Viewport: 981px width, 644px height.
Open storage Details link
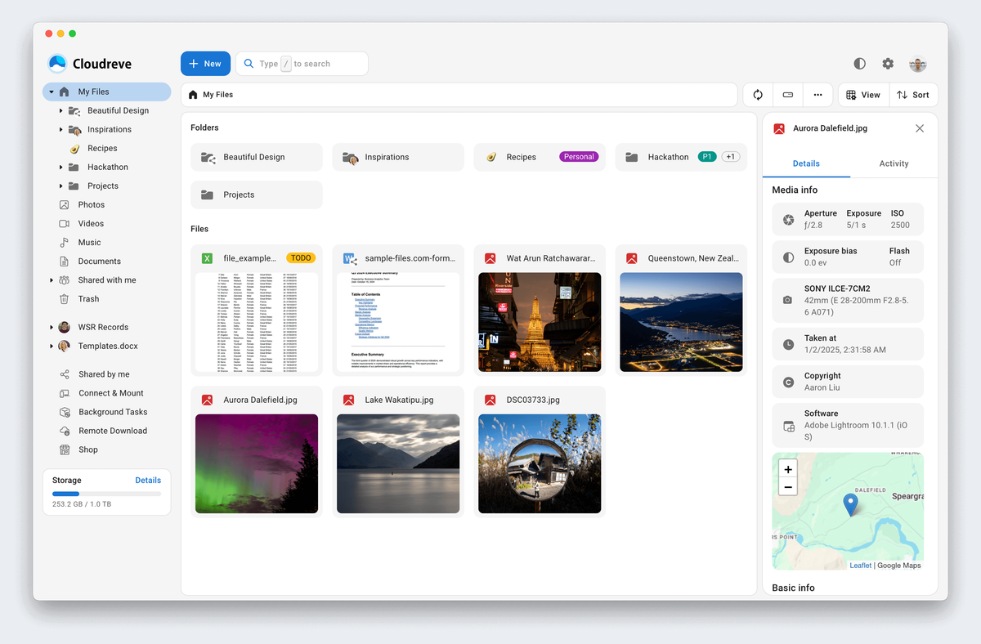[148, 481]
